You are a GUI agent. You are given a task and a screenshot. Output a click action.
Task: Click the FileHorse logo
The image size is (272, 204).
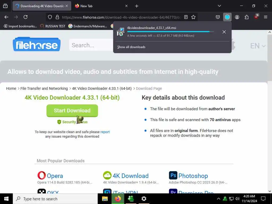coord(37,44)
